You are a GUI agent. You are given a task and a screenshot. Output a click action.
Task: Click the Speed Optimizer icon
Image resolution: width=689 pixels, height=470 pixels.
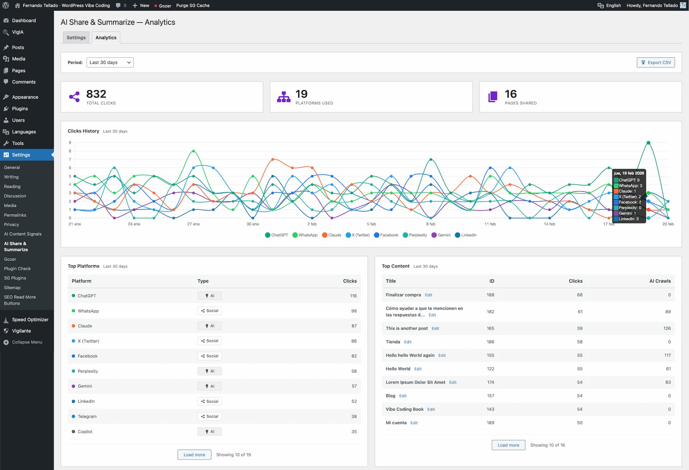tap(6, 319)
